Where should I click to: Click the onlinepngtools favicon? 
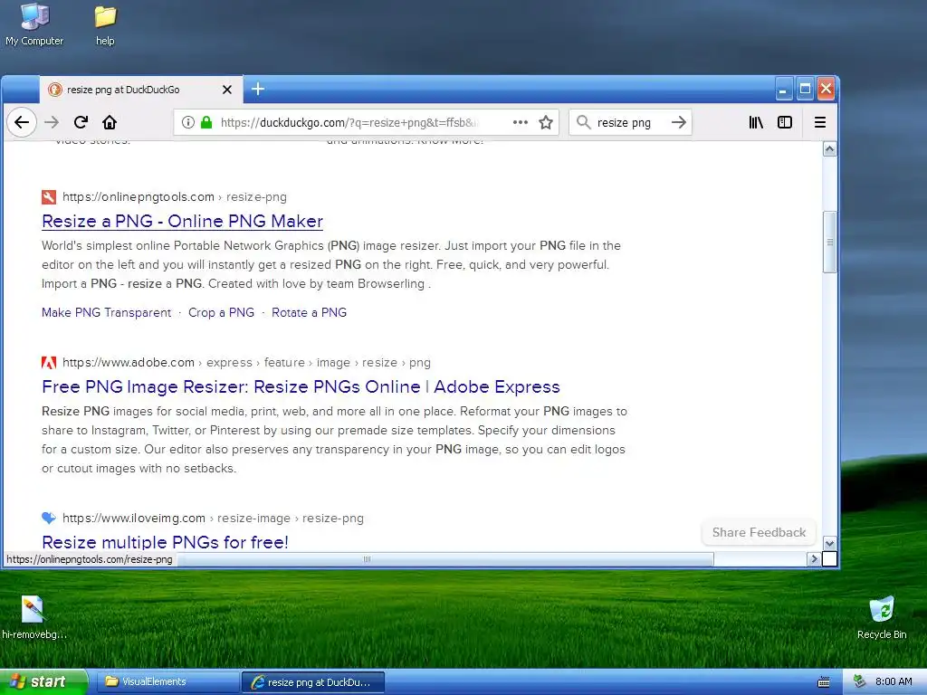(x=49, y=196)
